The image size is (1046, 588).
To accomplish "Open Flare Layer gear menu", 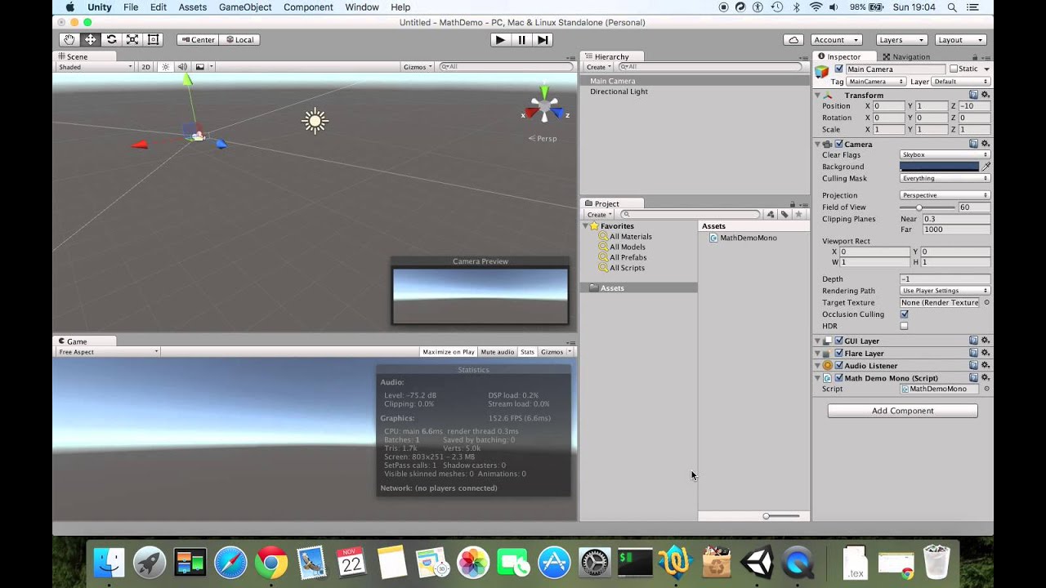I will 985,353.
